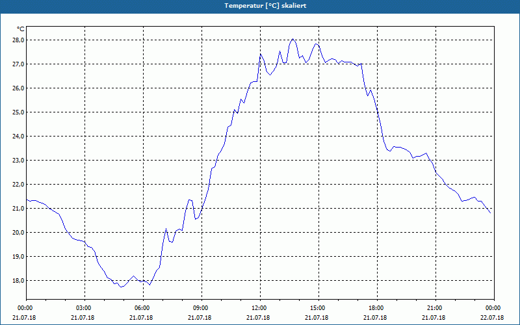Click the "06:00" x-axis time label

(x=142, y=308)
